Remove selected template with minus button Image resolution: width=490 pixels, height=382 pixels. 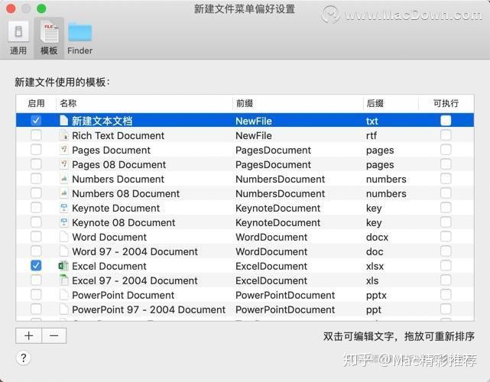pyautogui.click(x=54, y=335)
